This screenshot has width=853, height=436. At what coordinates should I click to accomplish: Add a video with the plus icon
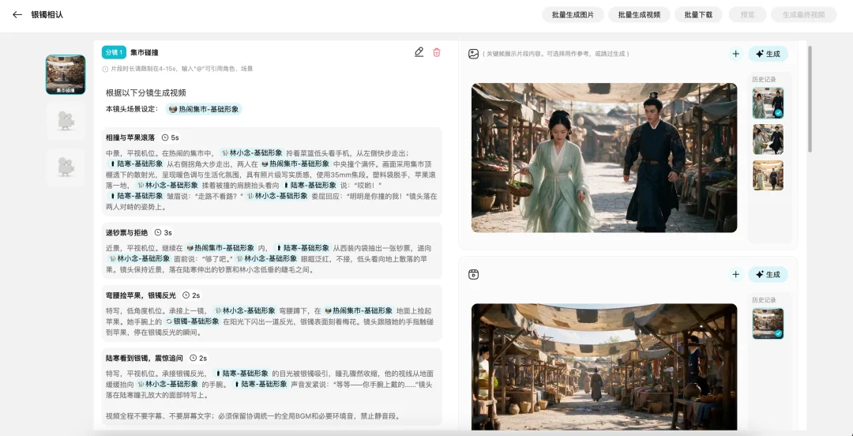point(735,274)
